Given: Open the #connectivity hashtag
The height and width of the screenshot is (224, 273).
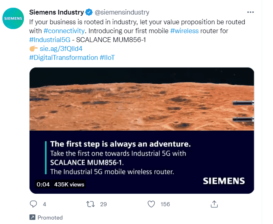Looking at the screenshot, I should (x=64, y=30).
